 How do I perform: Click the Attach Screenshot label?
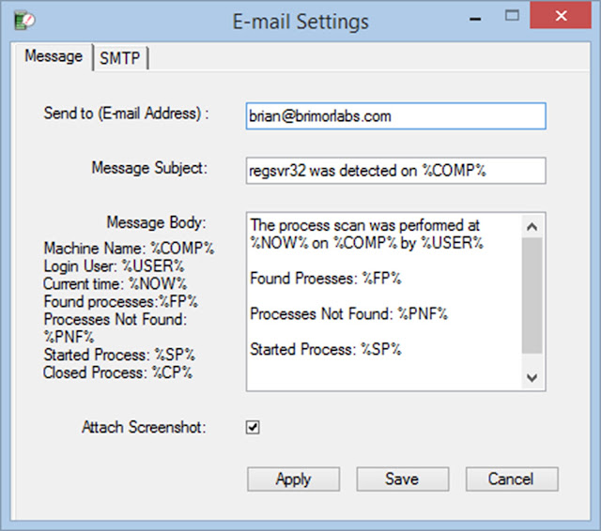(144, 428)
